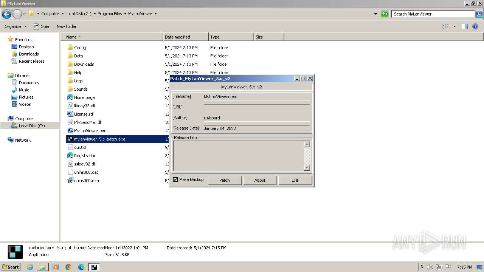Click the volume speaker tray icon

430,267
